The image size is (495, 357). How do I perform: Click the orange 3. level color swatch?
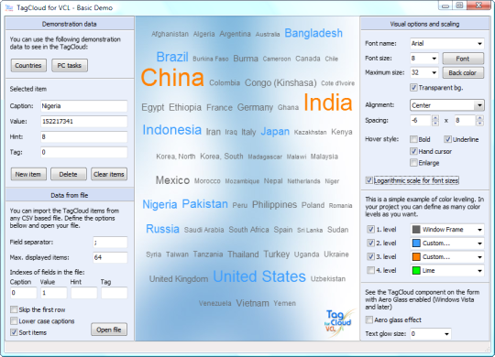tap(416, 256)
